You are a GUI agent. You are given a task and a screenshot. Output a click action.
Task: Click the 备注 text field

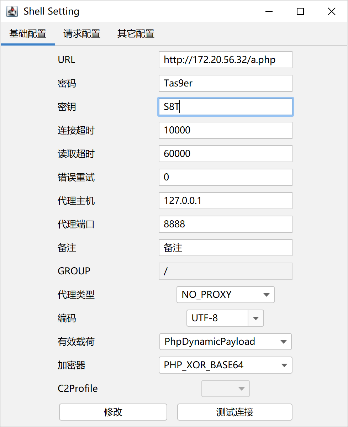pyautogui.click(x=225, y=248)
